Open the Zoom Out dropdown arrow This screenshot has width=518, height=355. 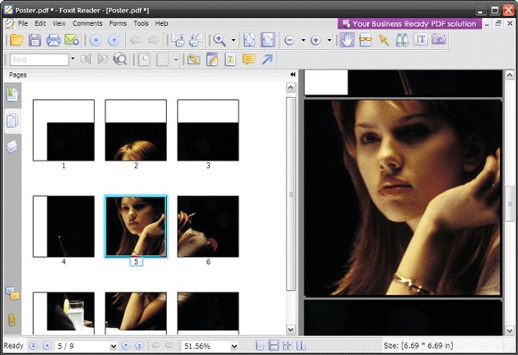point(304,40)
